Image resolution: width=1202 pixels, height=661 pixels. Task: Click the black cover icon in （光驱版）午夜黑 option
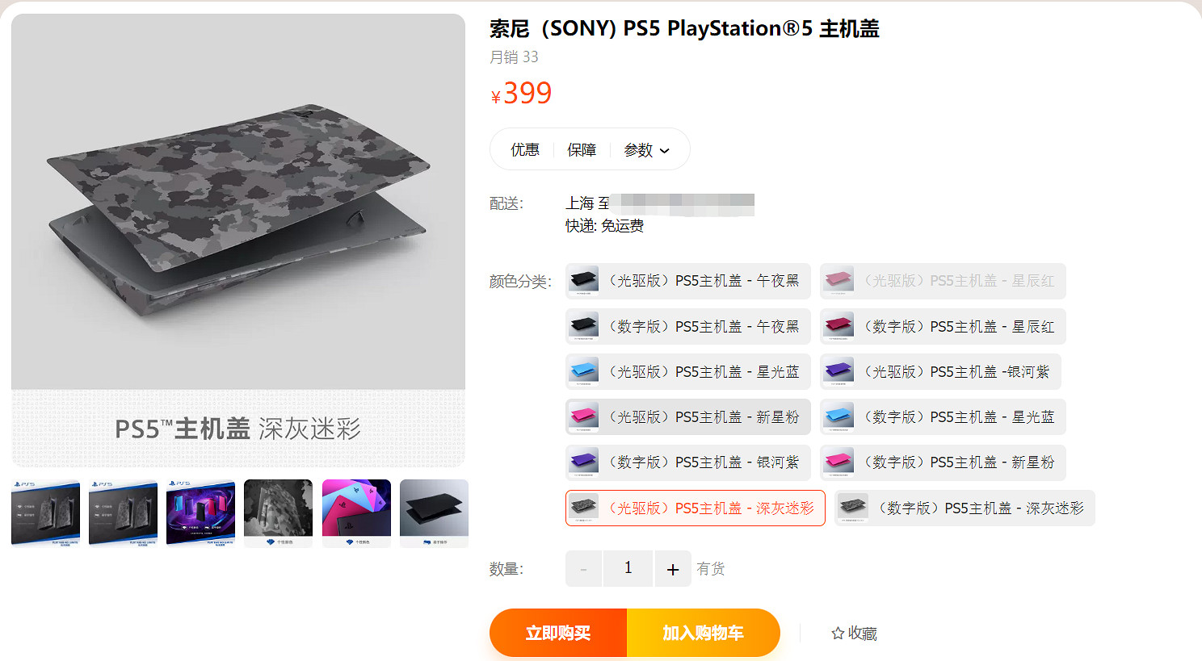(583, 281)
